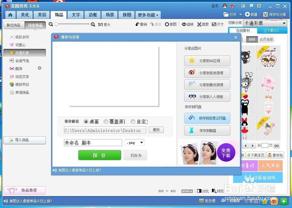Choose the 自定 custom path radio
292x208 pixels.
click(133, 122)
